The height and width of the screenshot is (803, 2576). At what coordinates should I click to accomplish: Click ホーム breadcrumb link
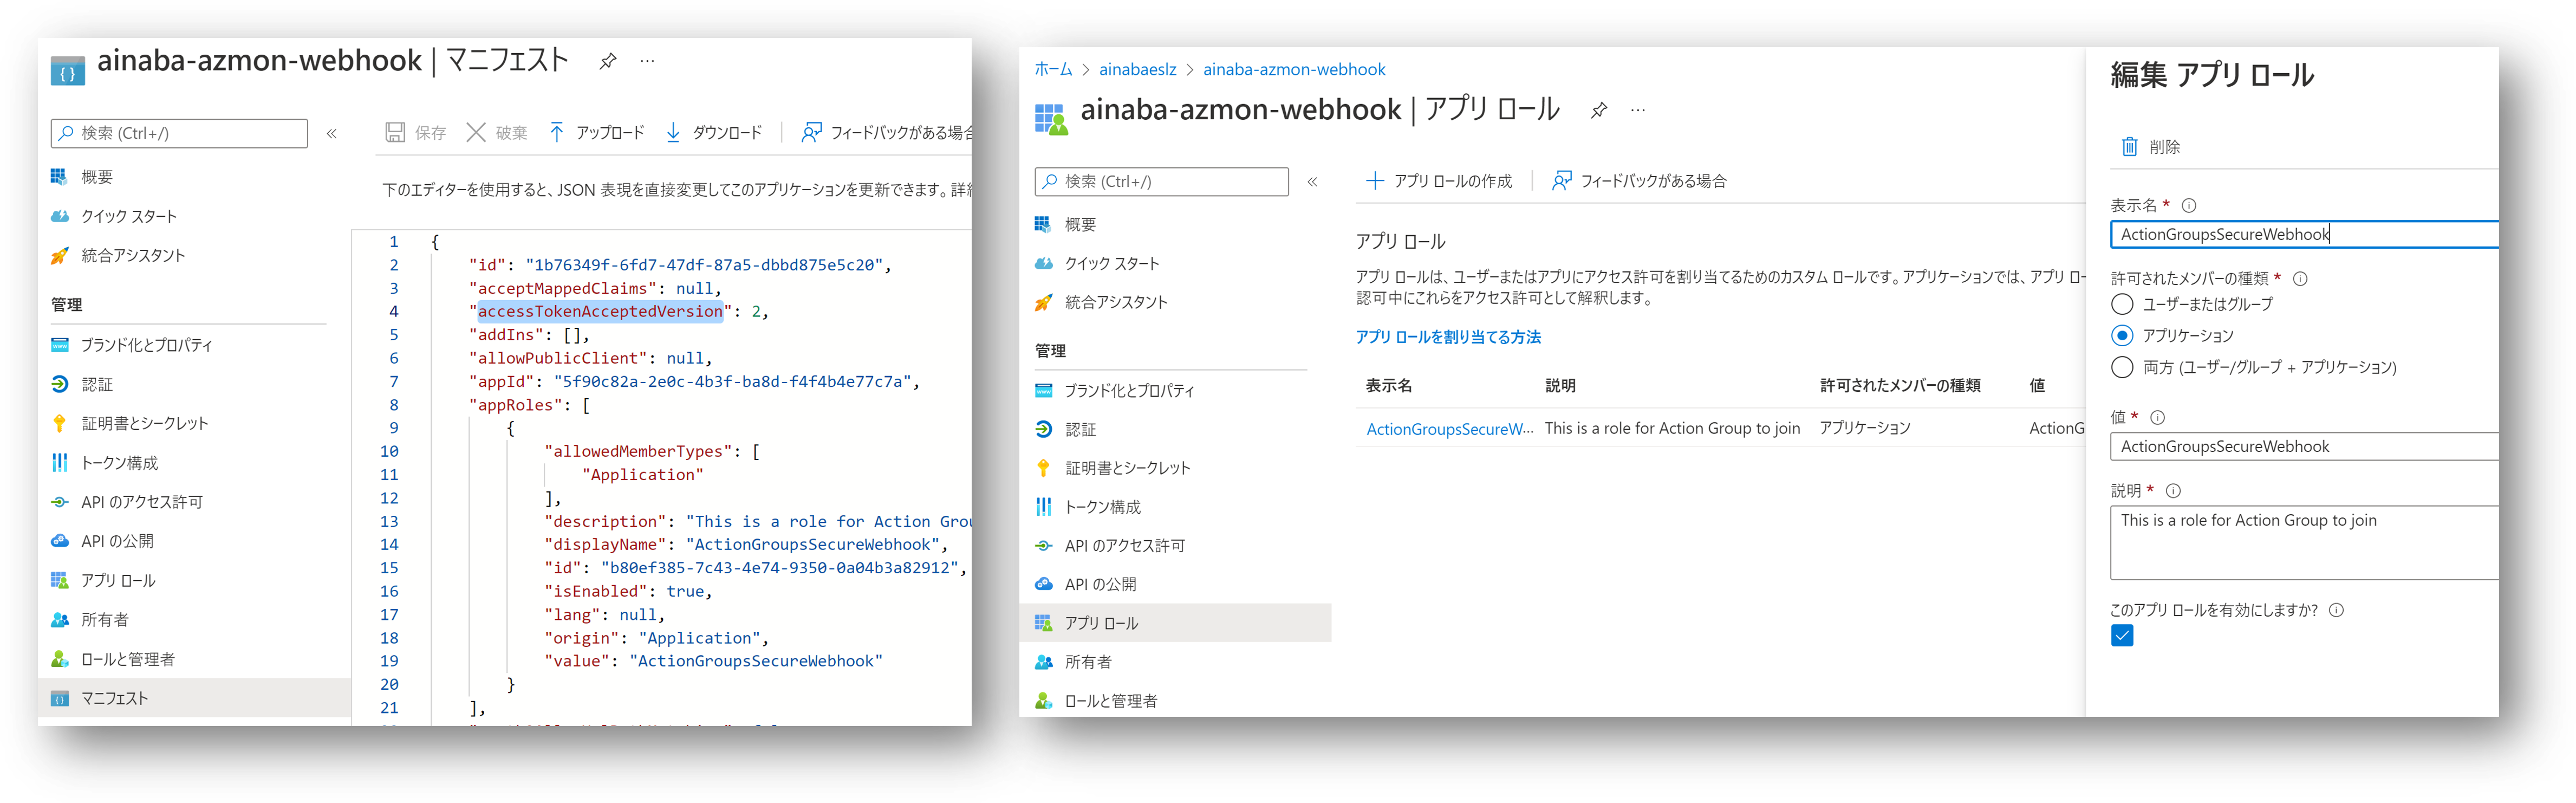click(1053, 69)
